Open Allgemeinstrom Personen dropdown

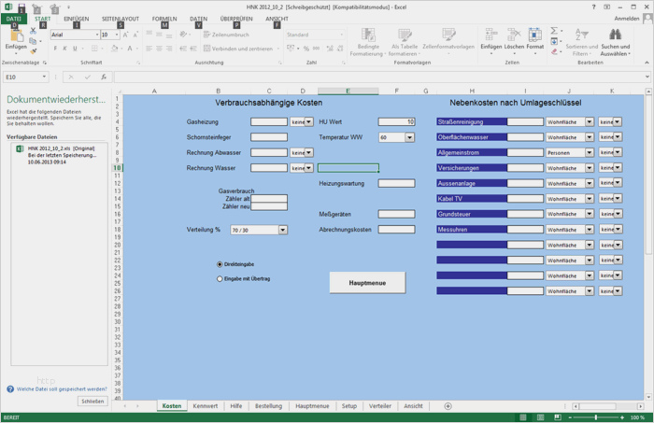click(x=589, y=152)
